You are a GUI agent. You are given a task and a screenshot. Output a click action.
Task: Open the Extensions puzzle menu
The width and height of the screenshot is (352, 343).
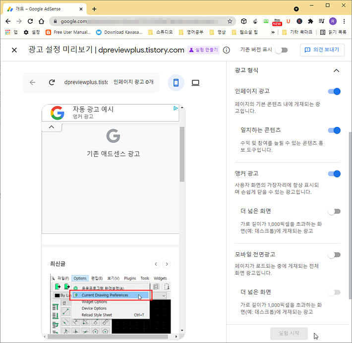click(310, 21)
